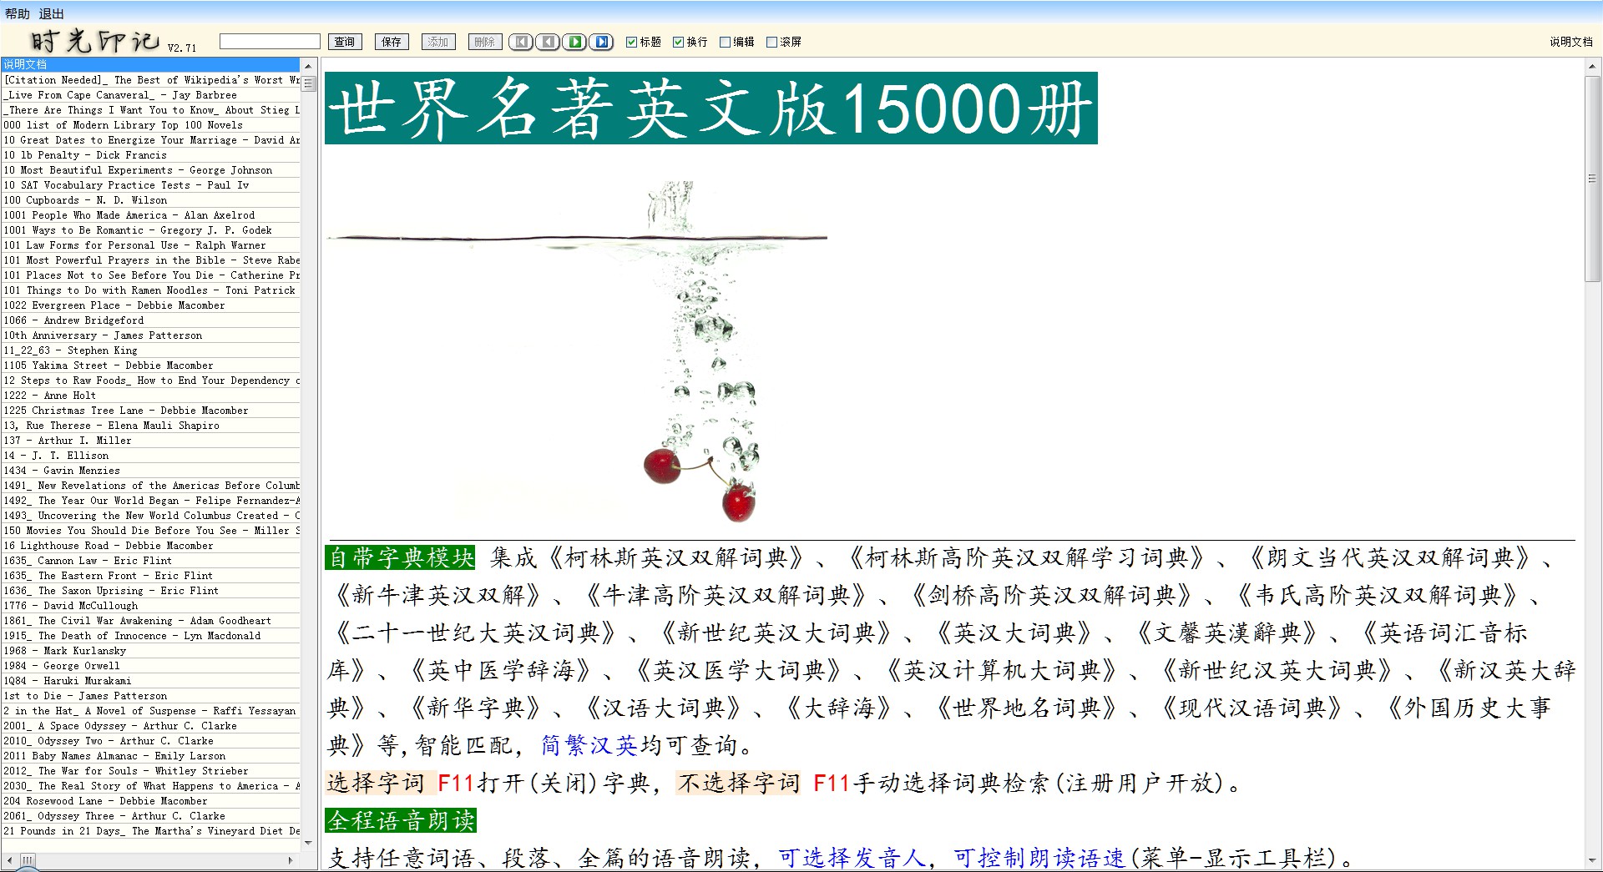The height and width of the screenshot is (872, 1603).
Task: Select 1105 Yakima Street entry
Action: click(150, 365)
